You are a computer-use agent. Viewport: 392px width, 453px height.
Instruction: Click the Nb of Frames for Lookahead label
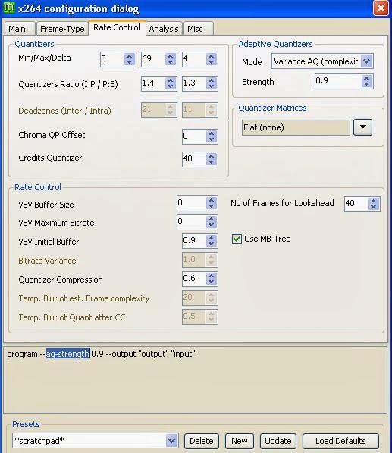[282, 203]
